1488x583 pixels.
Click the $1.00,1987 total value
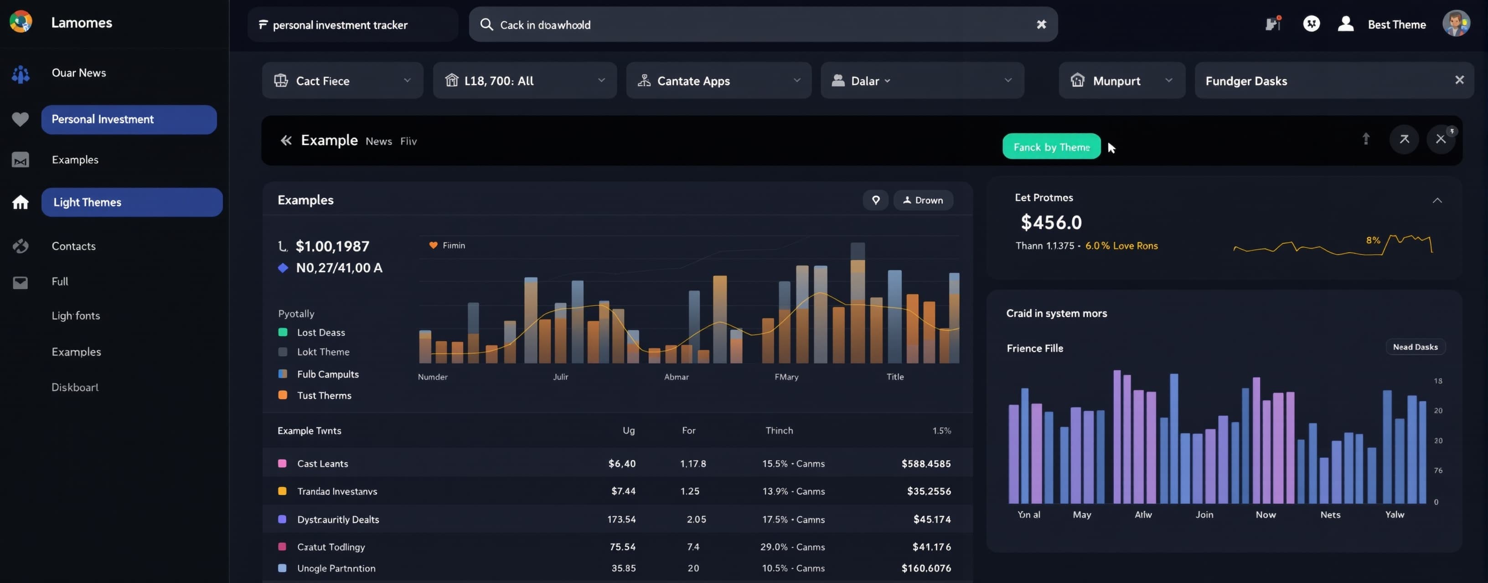point(332,246)
